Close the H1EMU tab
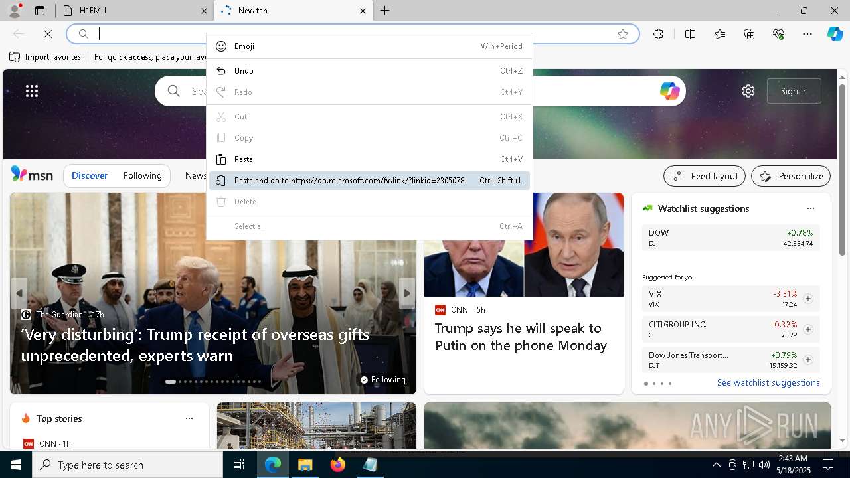Image resolution: width=850 pixels, height=478 pixels. point(204,11)
